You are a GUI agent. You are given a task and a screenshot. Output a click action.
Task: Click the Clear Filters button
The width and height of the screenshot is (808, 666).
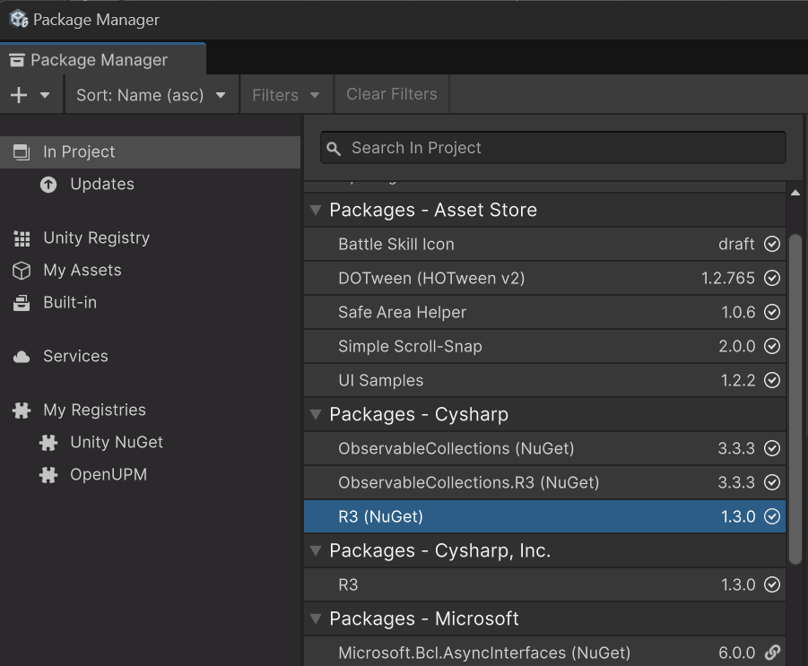coord(392,94)
